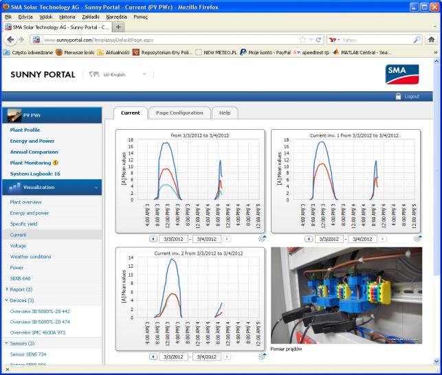Screen dimensions: 442x375
Task: Collapse the Sensors (3) tree node
Action: click(6, 343)
